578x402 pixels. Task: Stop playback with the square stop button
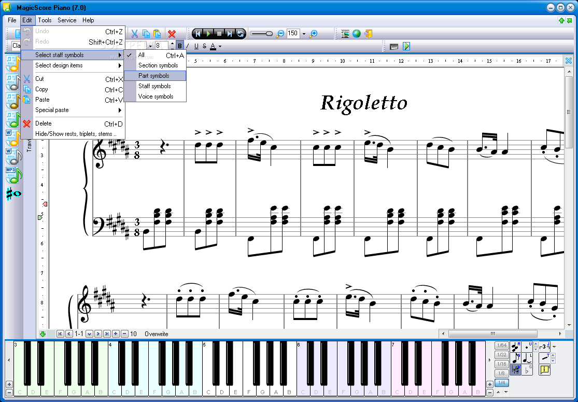[219, 34]
